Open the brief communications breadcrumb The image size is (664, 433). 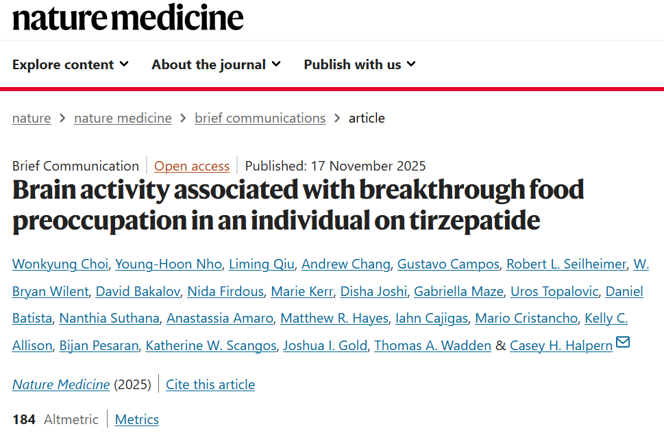tap(260, 118)
